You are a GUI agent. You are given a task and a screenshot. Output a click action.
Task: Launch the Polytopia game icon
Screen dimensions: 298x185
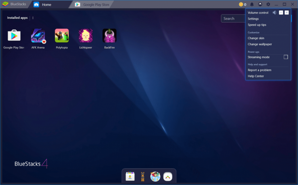pyautogui.click(x=62, y=35)
